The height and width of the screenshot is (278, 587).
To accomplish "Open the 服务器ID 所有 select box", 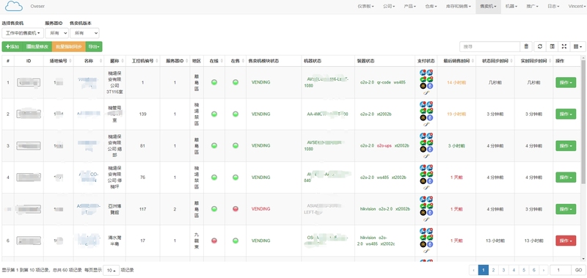I will pos(57,33).
